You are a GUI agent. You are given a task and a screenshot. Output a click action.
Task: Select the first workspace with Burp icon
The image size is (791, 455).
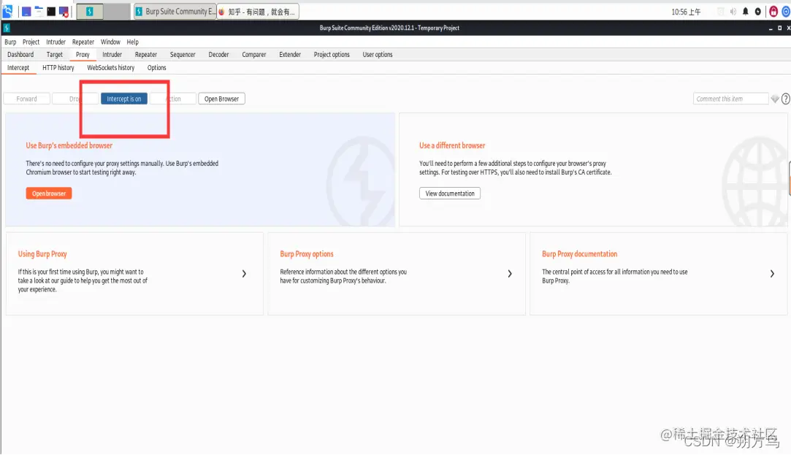tap(90, 11)
